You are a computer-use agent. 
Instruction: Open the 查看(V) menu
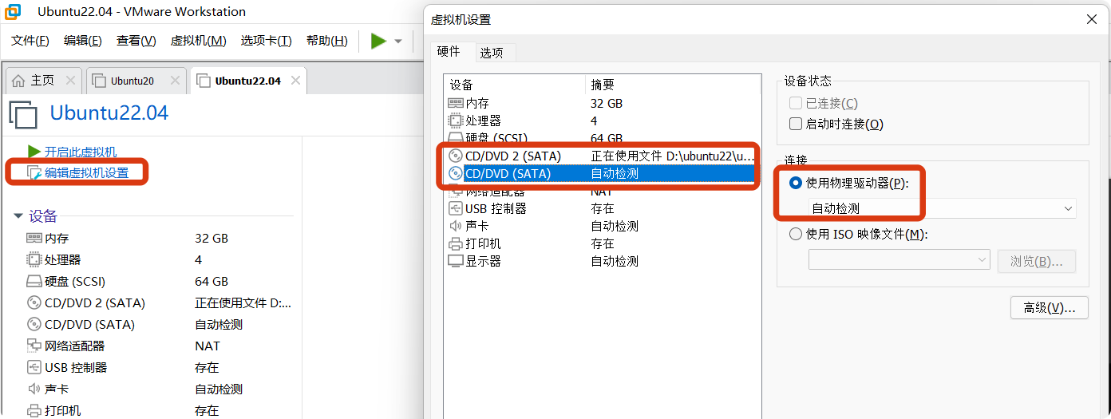[136, 41]
